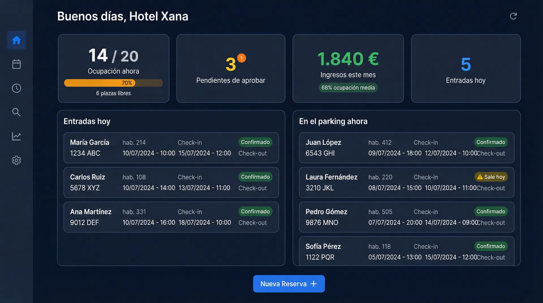Viewport: 543px width, 303px height.
Task: Select María García's reservation row
Action: coord(171,148)
